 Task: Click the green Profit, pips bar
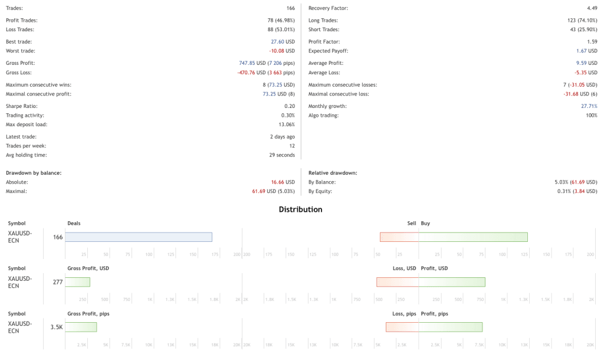click(451, 327)
